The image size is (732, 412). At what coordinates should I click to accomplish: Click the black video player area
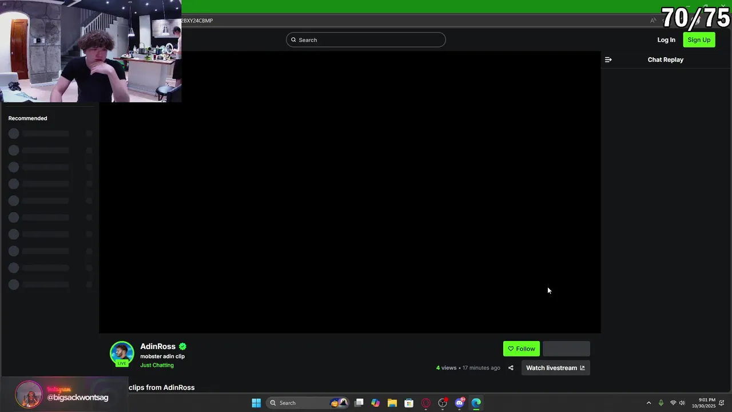click(350, 192)
